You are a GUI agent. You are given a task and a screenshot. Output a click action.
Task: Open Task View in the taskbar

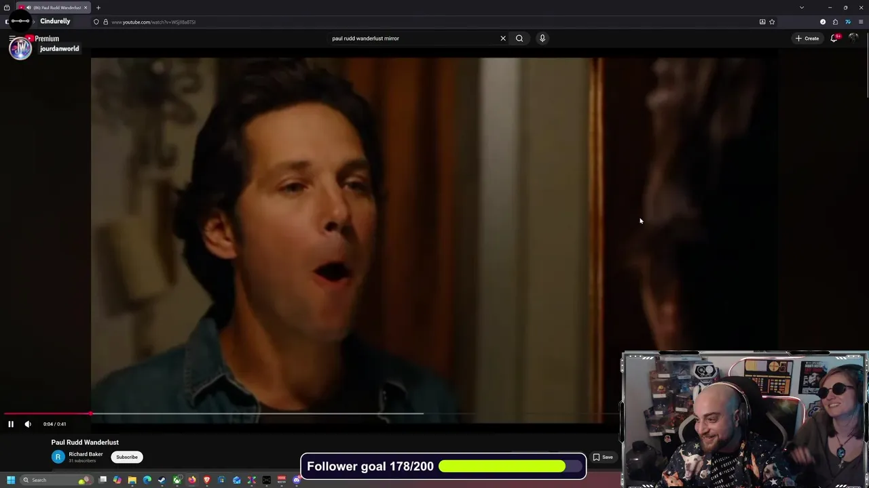tap(103, 480)
